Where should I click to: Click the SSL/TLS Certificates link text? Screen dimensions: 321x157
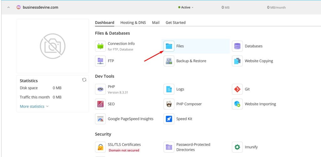point(124,144)
